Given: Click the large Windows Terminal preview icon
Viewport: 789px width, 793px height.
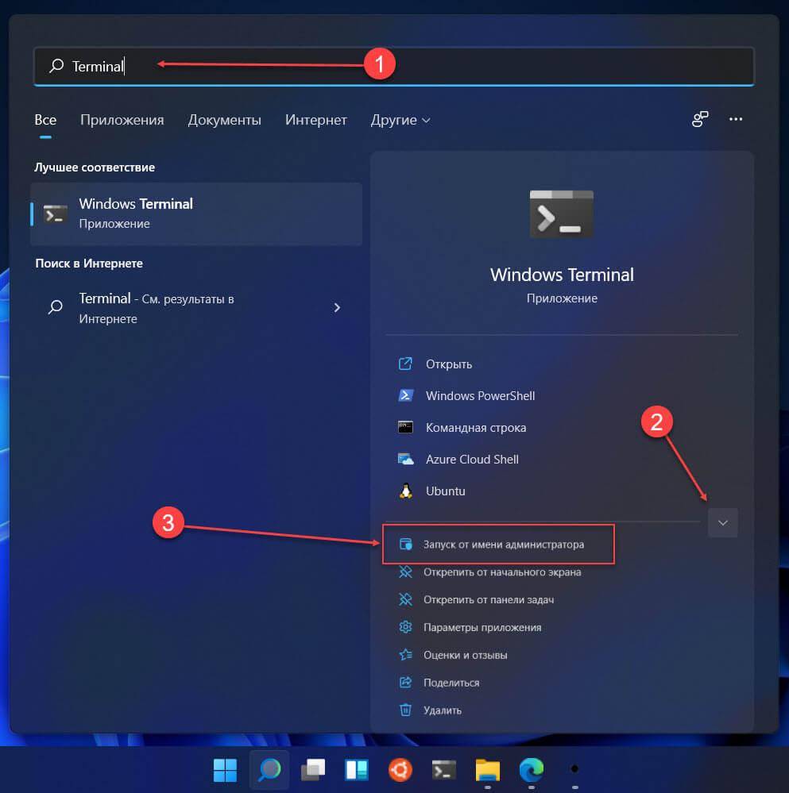Looking at the screenshot, I should pyautogui.click(x=561, y=214).
